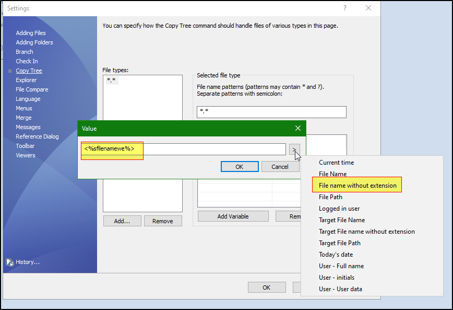Viewport: 453px width, 310px height.
Task: Click Add... under File types
Action: tap(122, 221)
